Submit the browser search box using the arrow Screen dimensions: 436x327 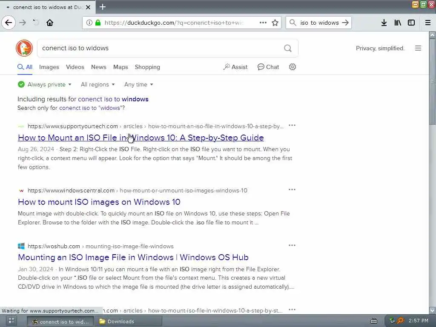[x=345, y=23]
